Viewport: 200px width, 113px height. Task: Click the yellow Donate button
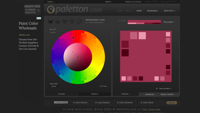[x=171, y=103]
